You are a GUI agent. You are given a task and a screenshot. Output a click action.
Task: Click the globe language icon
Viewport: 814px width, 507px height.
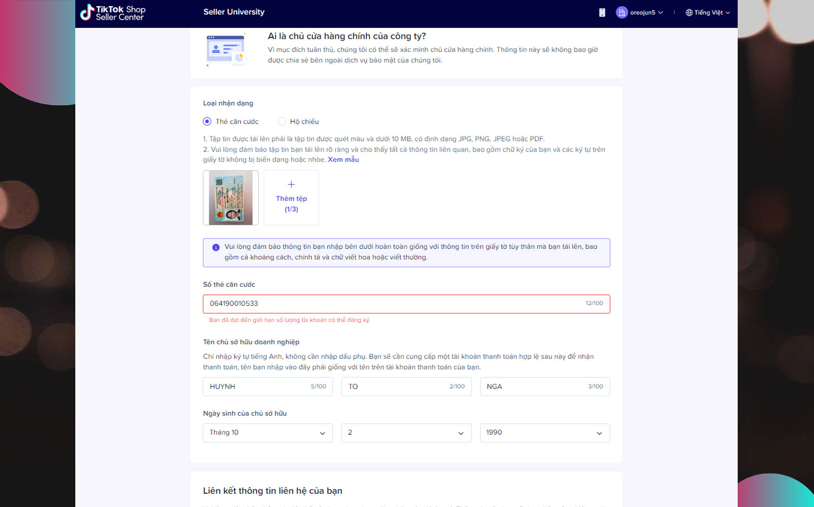[689, 13]
